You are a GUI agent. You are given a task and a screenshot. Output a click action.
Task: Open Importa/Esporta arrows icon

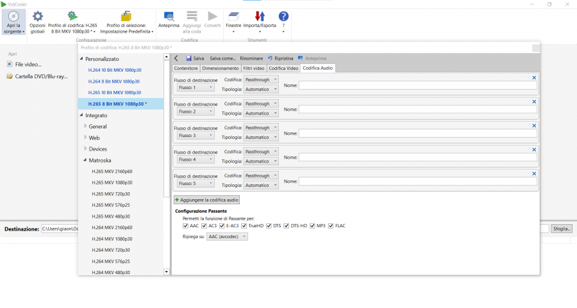[260, 16]
